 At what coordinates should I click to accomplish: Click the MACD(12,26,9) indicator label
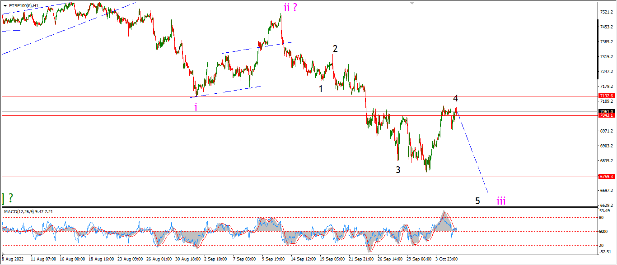20,211
